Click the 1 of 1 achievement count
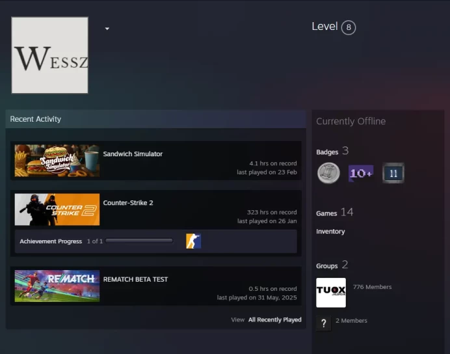Screen dimensions: 450x354 [x=95, y=241]
